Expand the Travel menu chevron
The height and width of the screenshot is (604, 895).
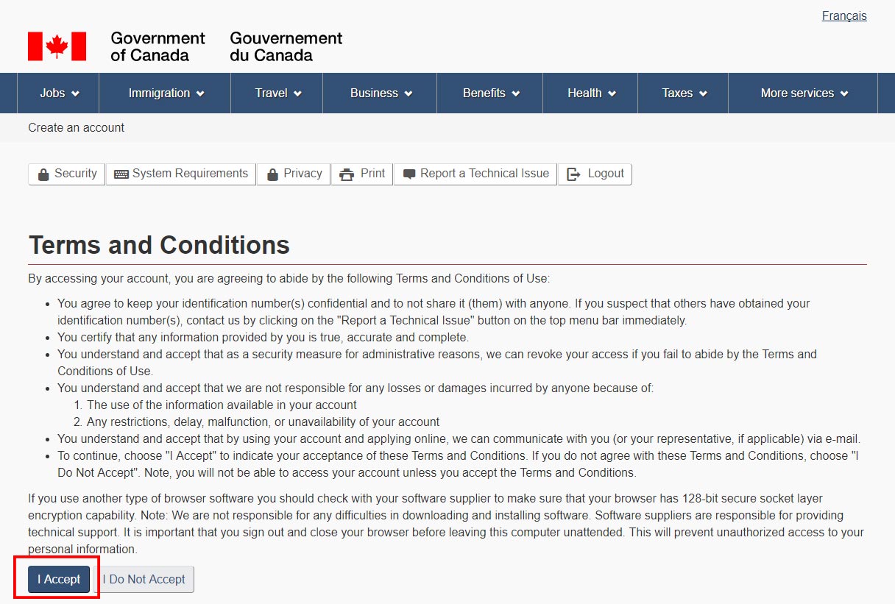[x=297, y=93]
